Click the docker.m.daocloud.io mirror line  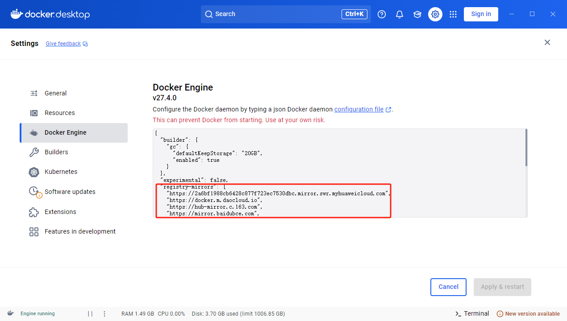(x=214, y=200)
